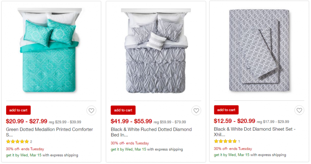Click heart icon for Ruched Diamond bedding
This screenshot has height=164, width=311.
tap(196, 111)
